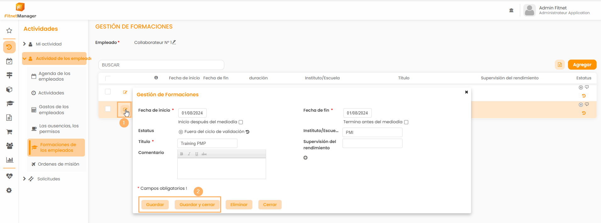
Task: Open the bar chart reports icon
Action: tap(10, 160)
